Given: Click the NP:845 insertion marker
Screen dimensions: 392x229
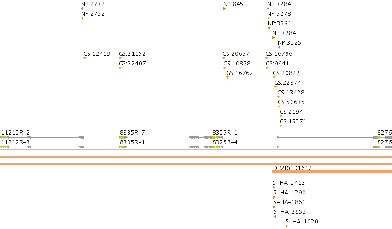Looking at the screenshot, I should click(224, 9).
